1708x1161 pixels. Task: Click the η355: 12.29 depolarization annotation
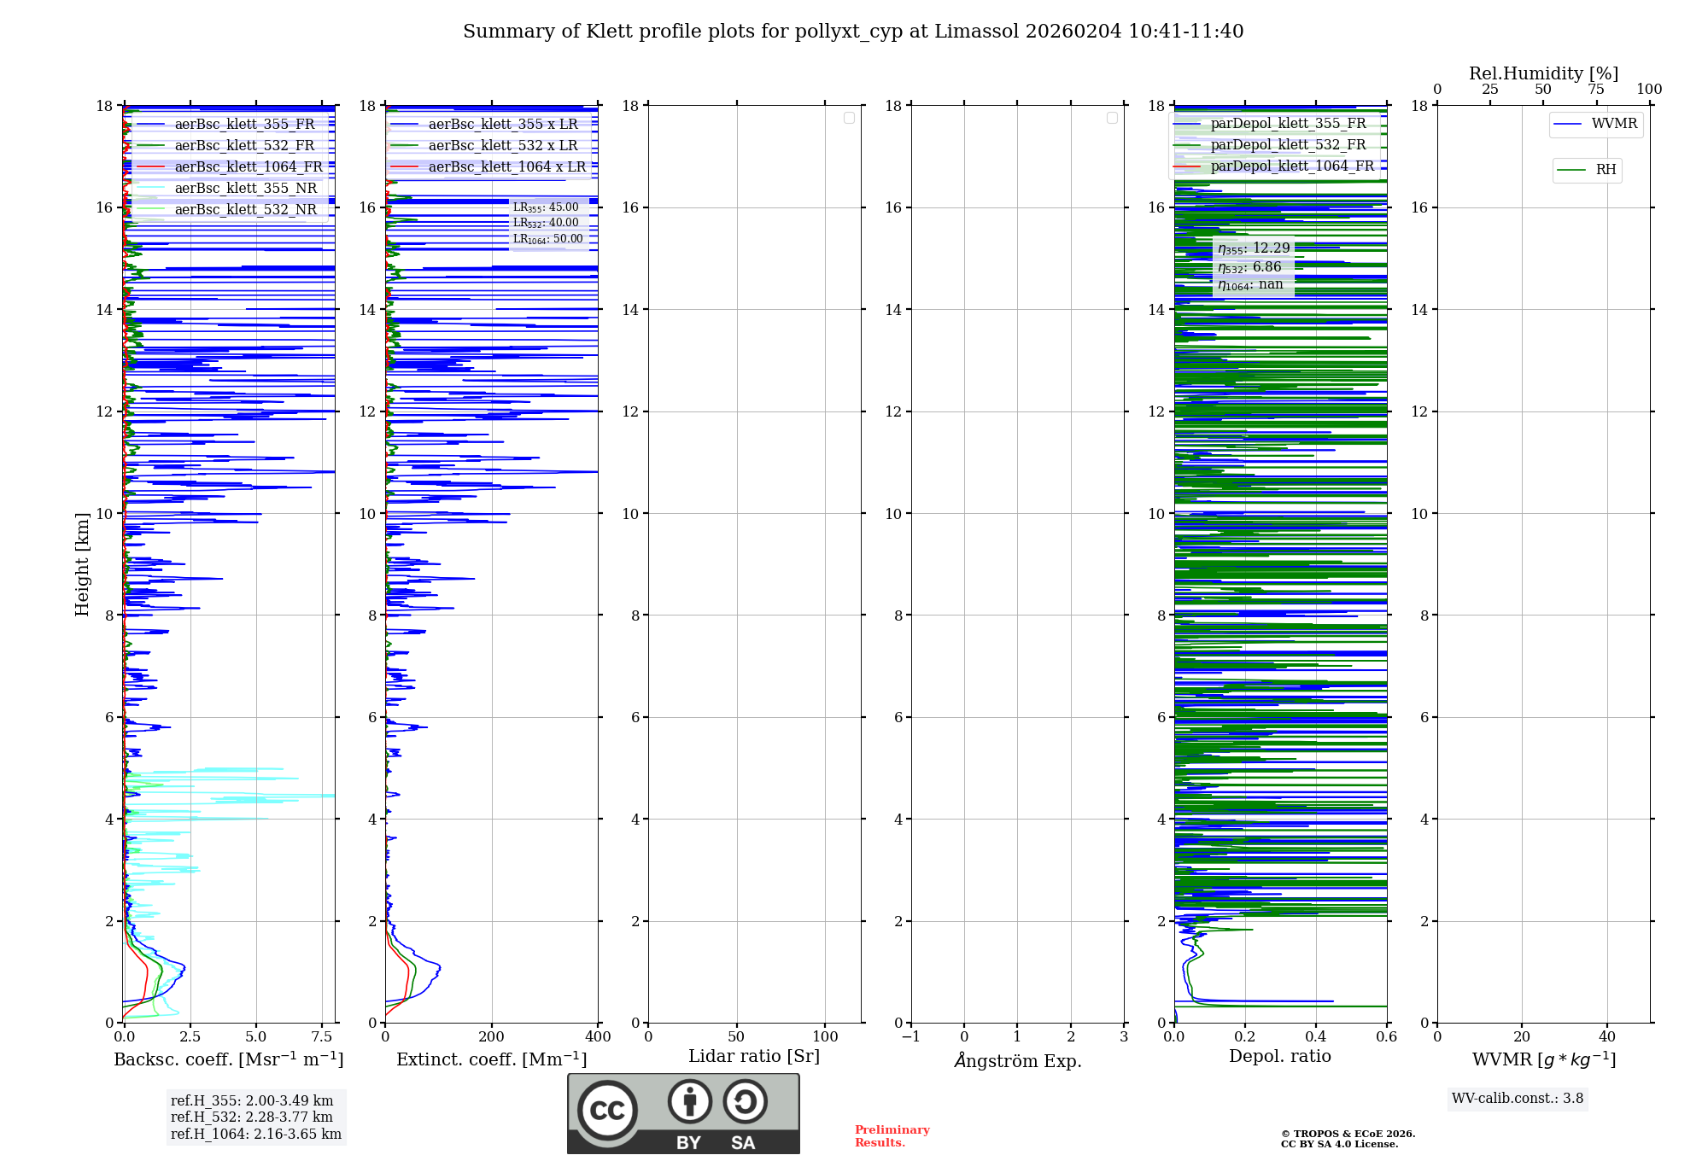(x=1254, y=248)
